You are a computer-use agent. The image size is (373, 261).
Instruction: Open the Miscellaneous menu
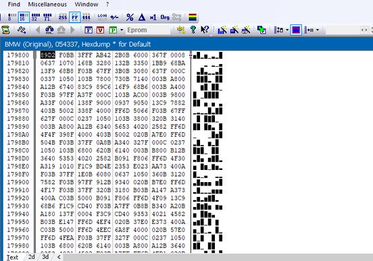point(47,4)
